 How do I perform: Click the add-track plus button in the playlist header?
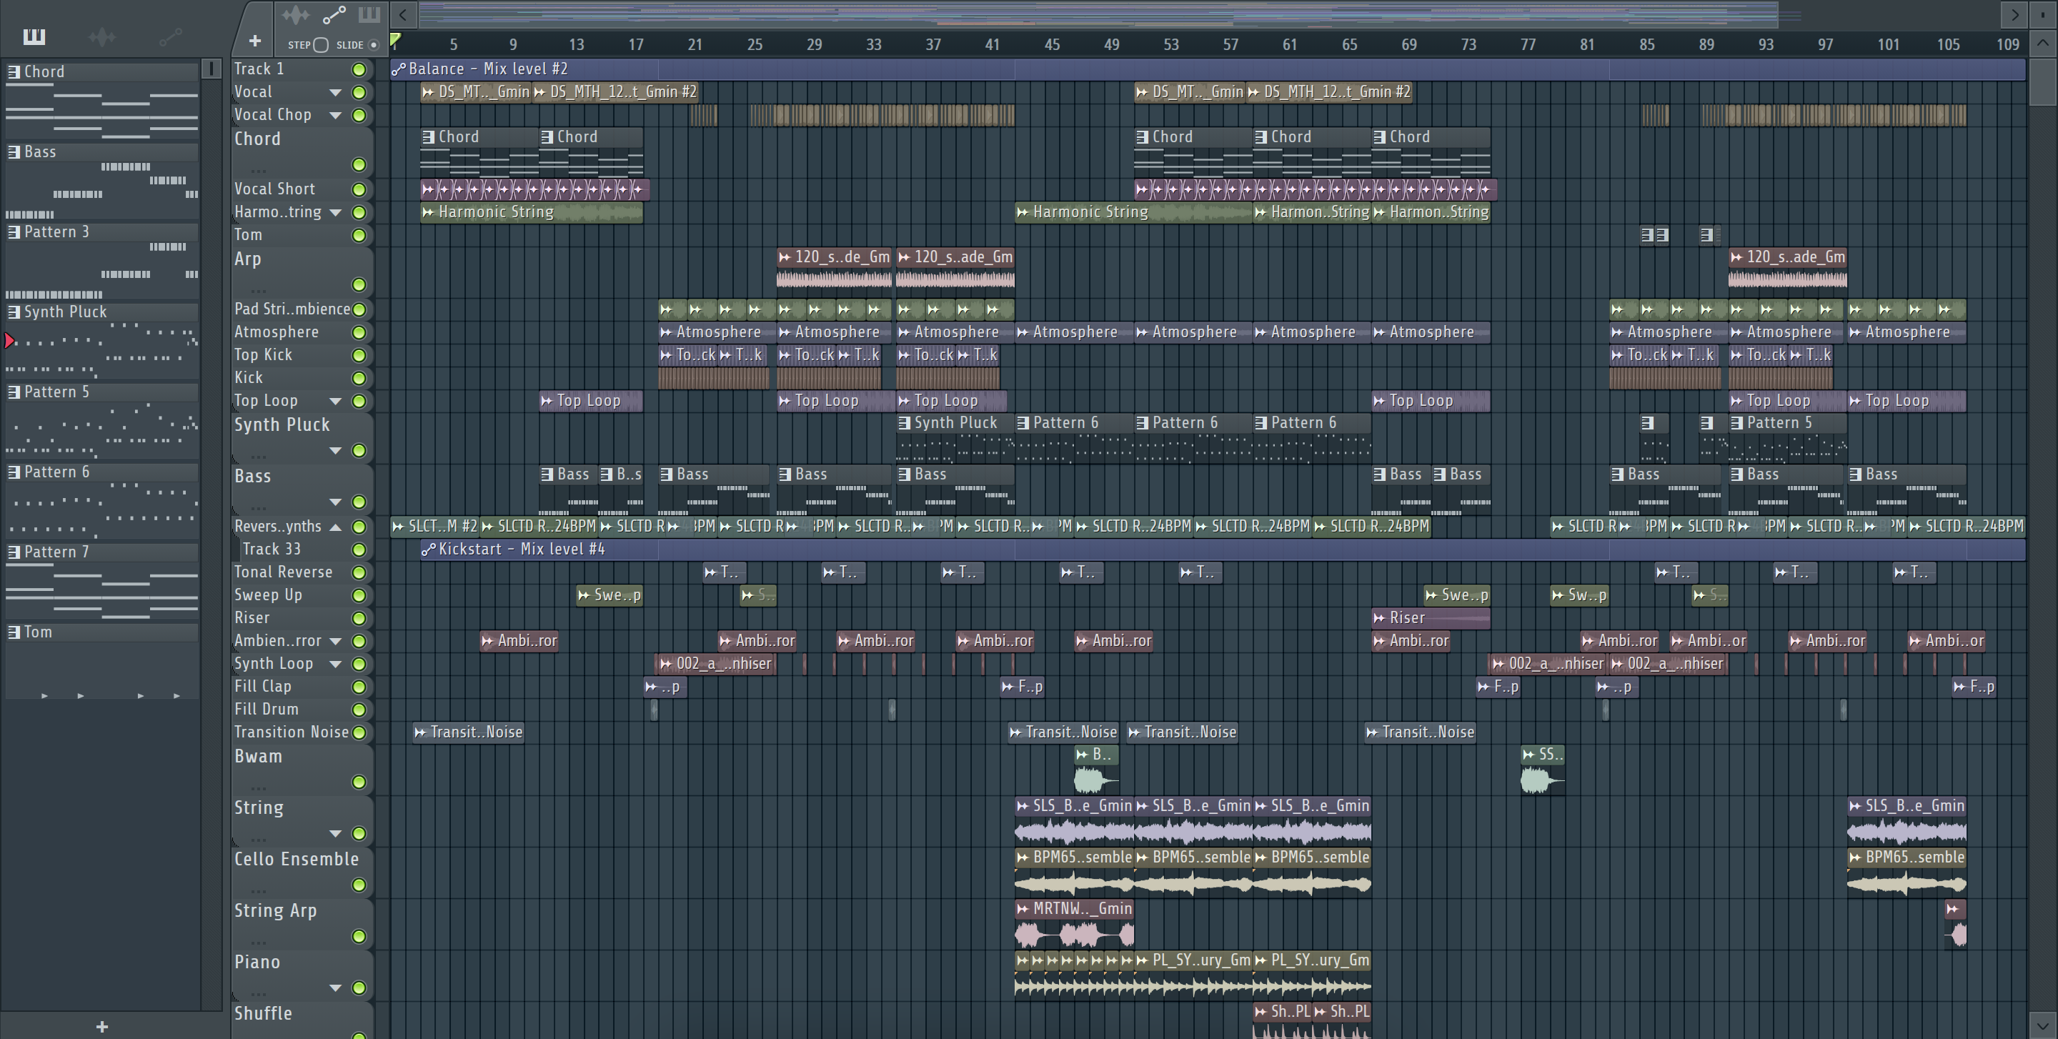255,41
